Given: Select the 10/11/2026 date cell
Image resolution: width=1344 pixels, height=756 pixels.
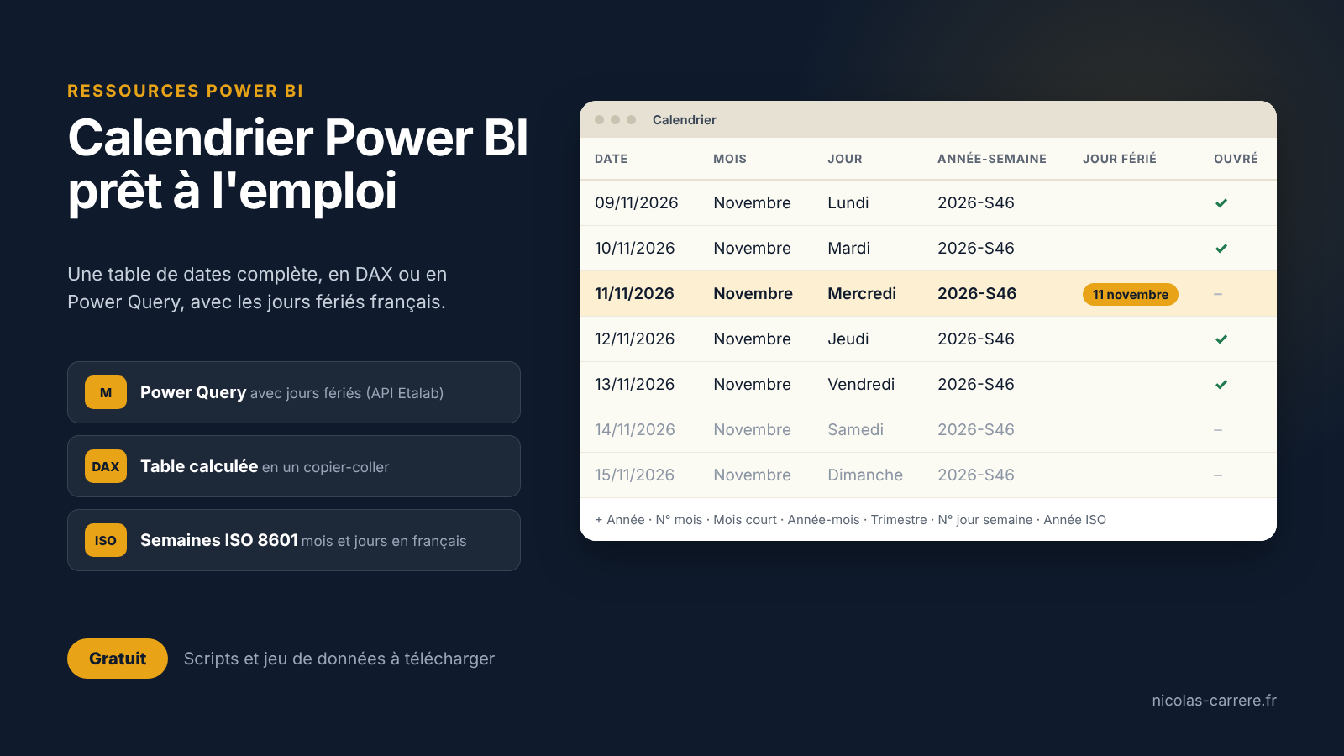Looking at the screenshot, I should click(x=635, y=249).
